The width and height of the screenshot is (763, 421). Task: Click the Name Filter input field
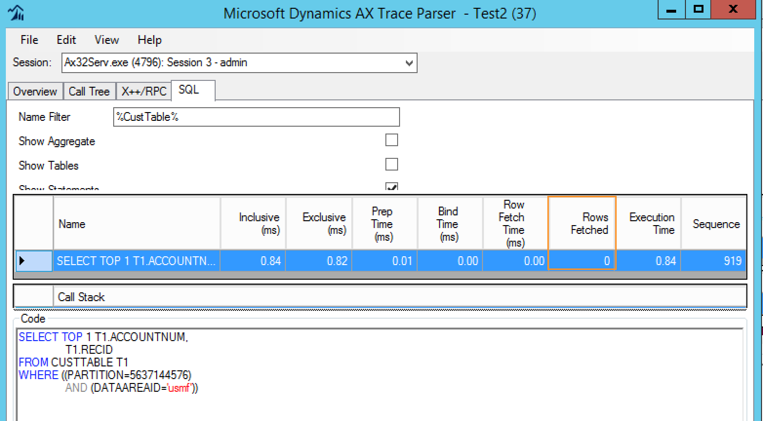(256, 117)
